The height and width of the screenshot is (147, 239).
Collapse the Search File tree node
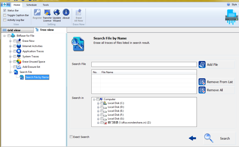coord(10,72)
